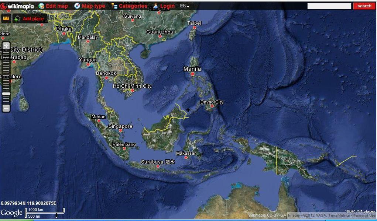This screenshot has height=221, width=377.
Task: Focus the search input field
Action: [x=329, y=6]
